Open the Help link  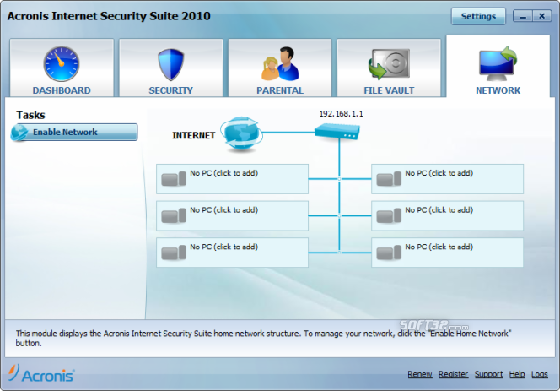[517, 374]
